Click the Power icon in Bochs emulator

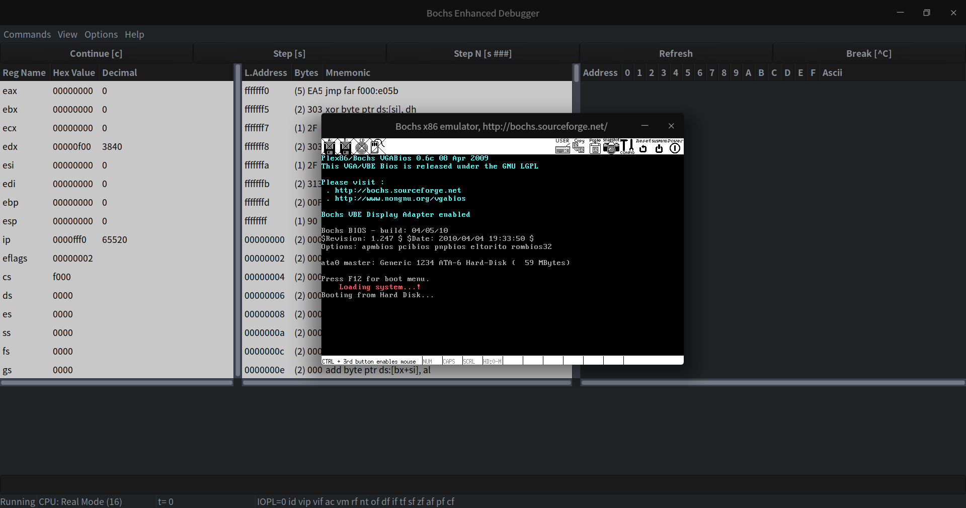(x=675, y=146)
